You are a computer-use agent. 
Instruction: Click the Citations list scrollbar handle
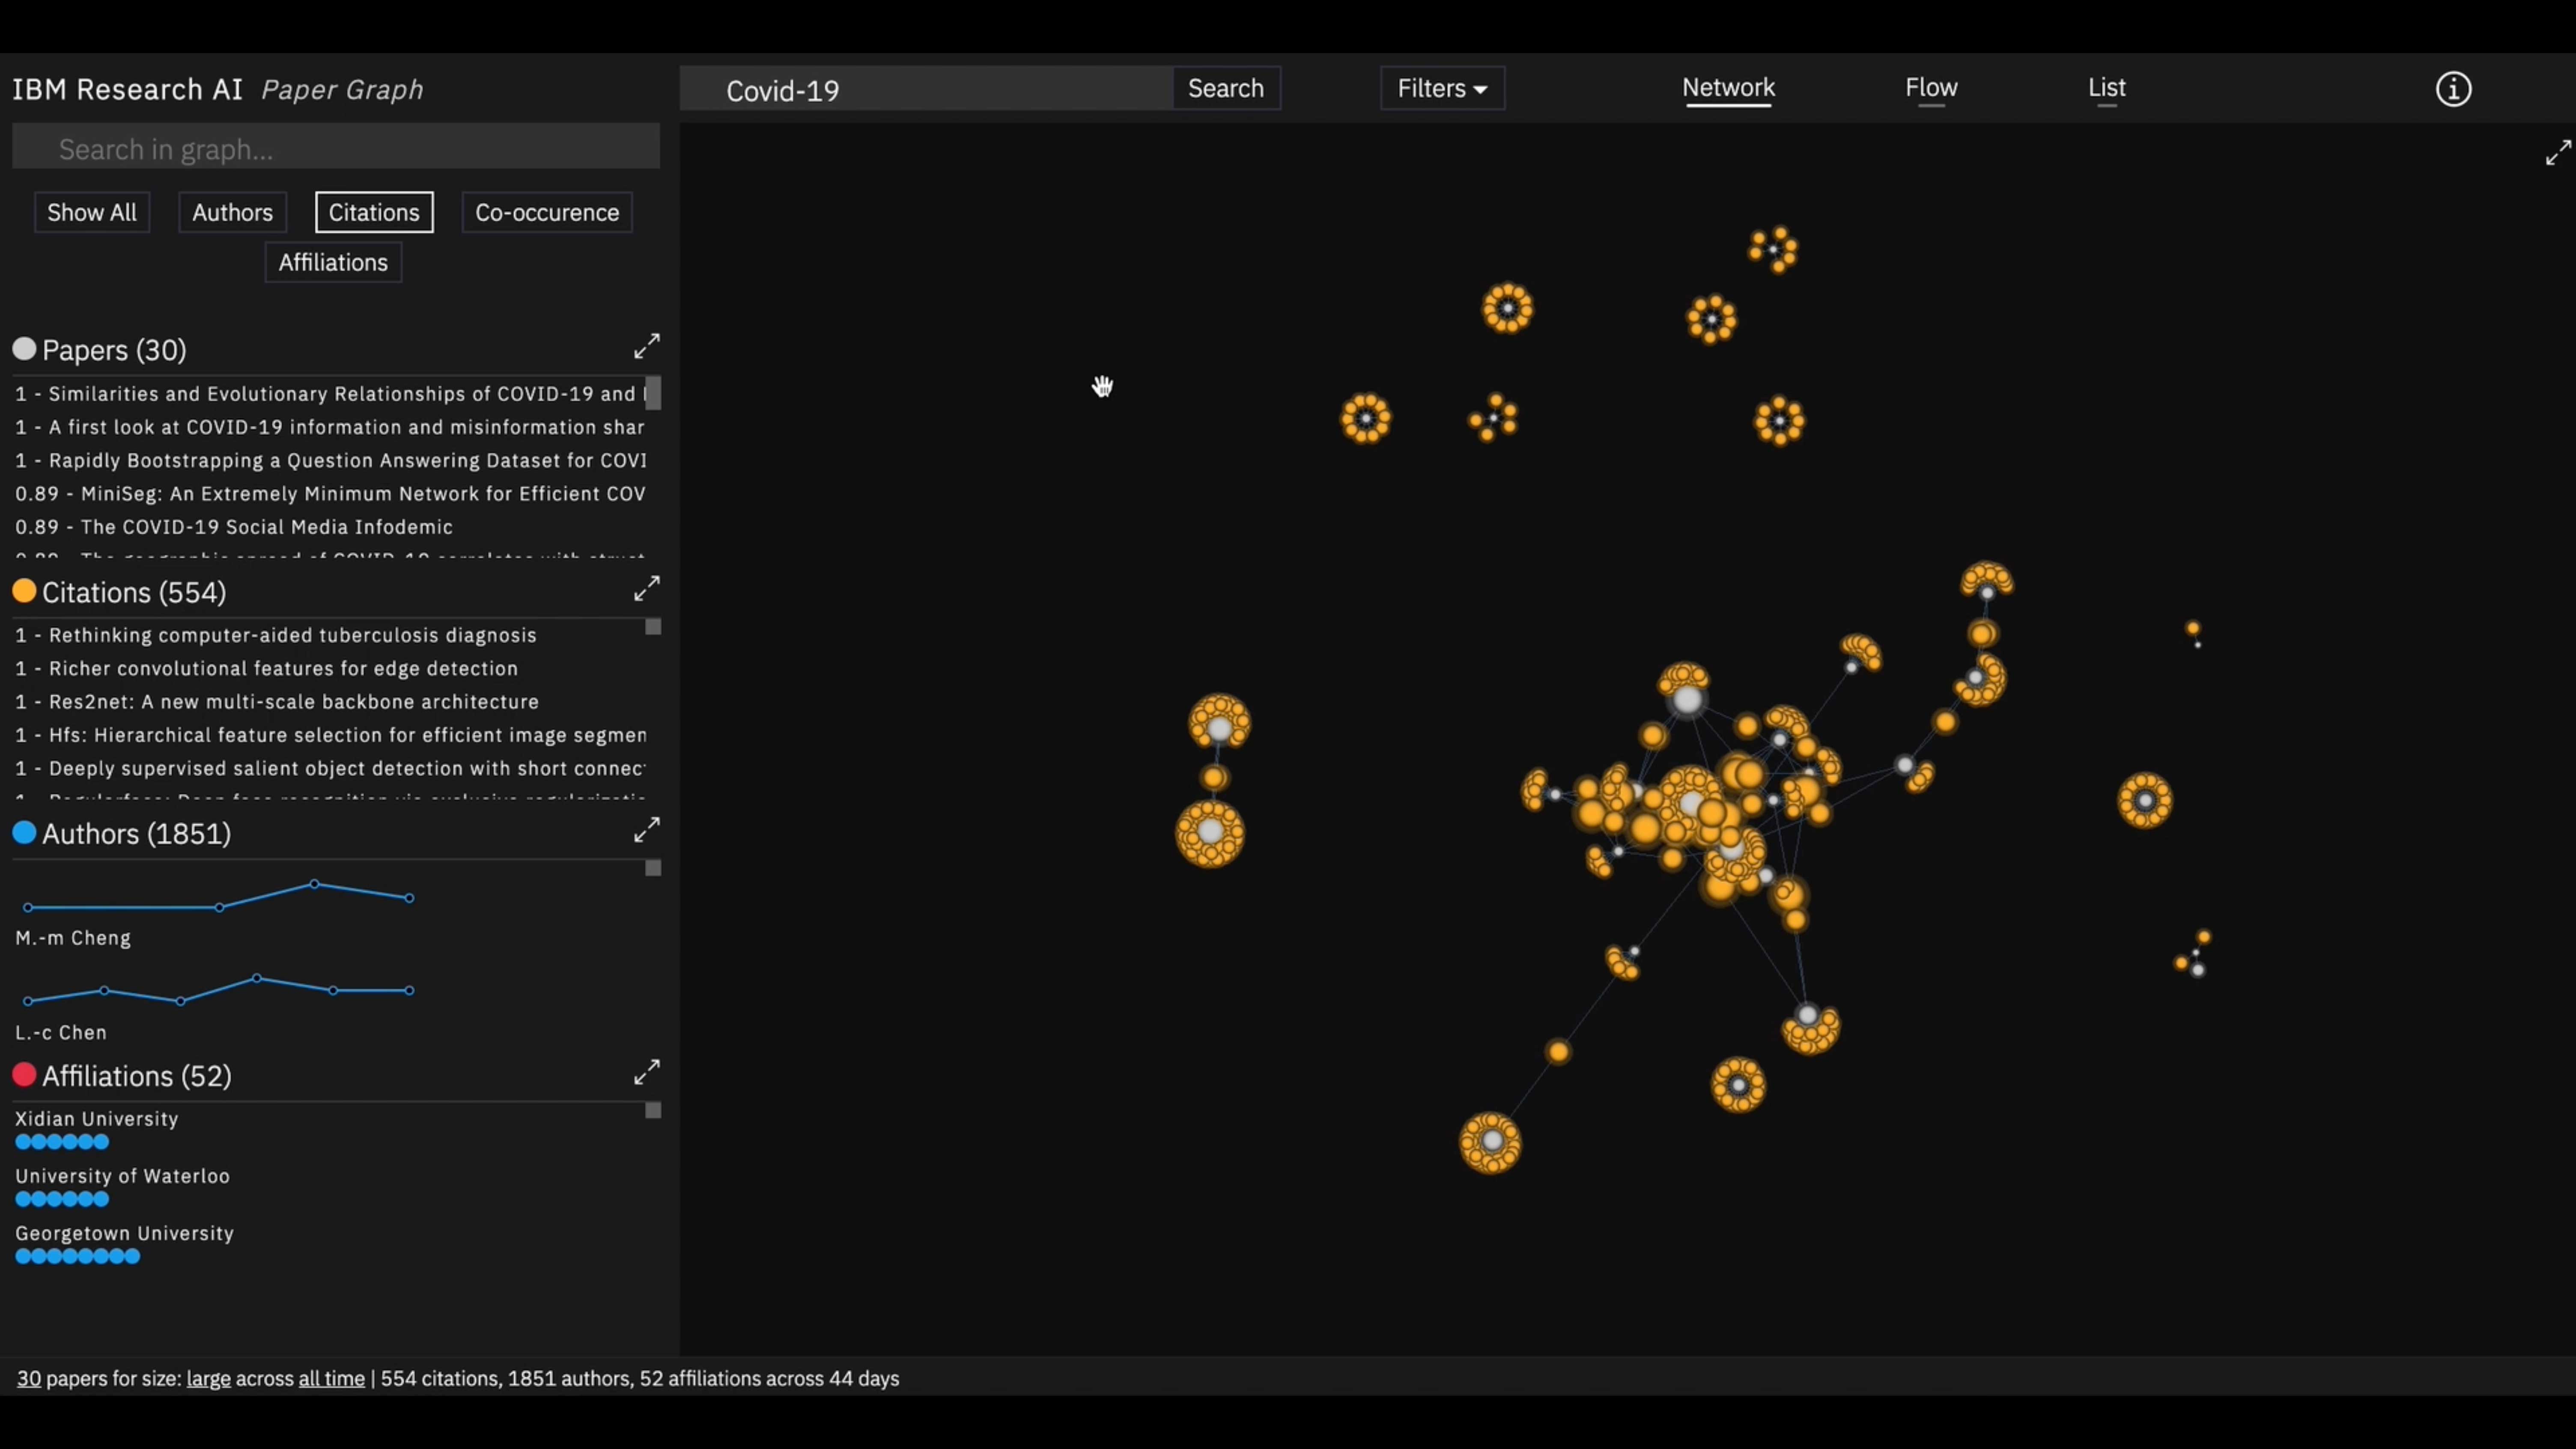tap(653, 627)
